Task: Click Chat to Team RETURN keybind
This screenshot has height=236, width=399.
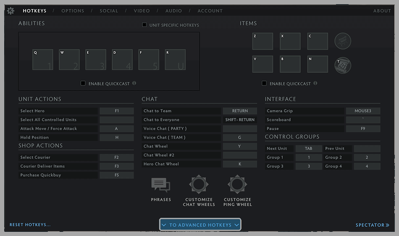Action: tap(240, 111)
